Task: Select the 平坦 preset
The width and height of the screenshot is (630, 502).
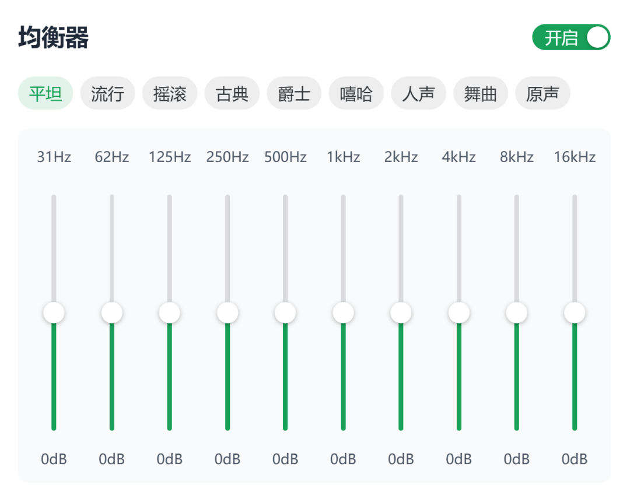Action: 45,93
